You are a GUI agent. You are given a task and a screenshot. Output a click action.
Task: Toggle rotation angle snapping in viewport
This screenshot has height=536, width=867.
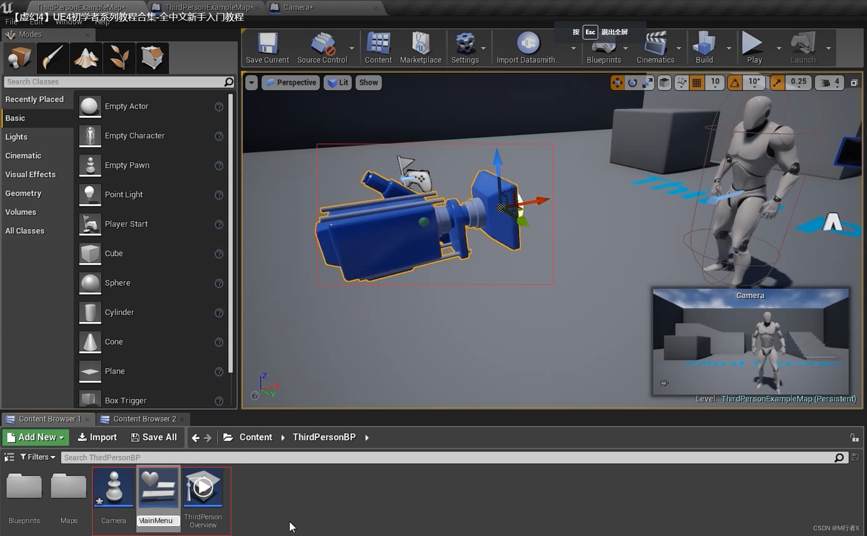coord(734,83)
